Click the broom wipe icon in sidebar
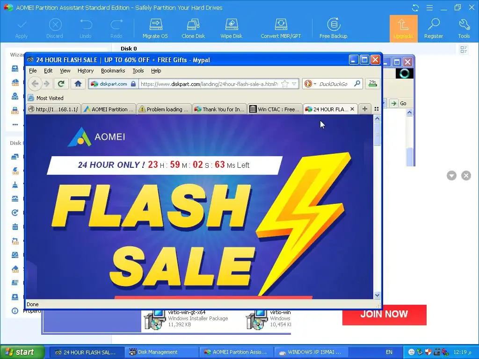479x359 pixels. point(15,185)
